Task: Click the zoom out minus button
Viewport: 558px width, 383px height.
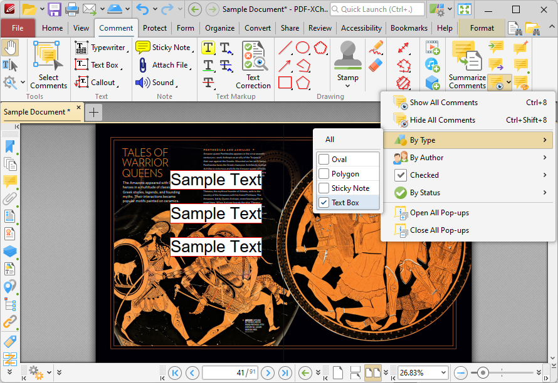Action: point(461,373)
